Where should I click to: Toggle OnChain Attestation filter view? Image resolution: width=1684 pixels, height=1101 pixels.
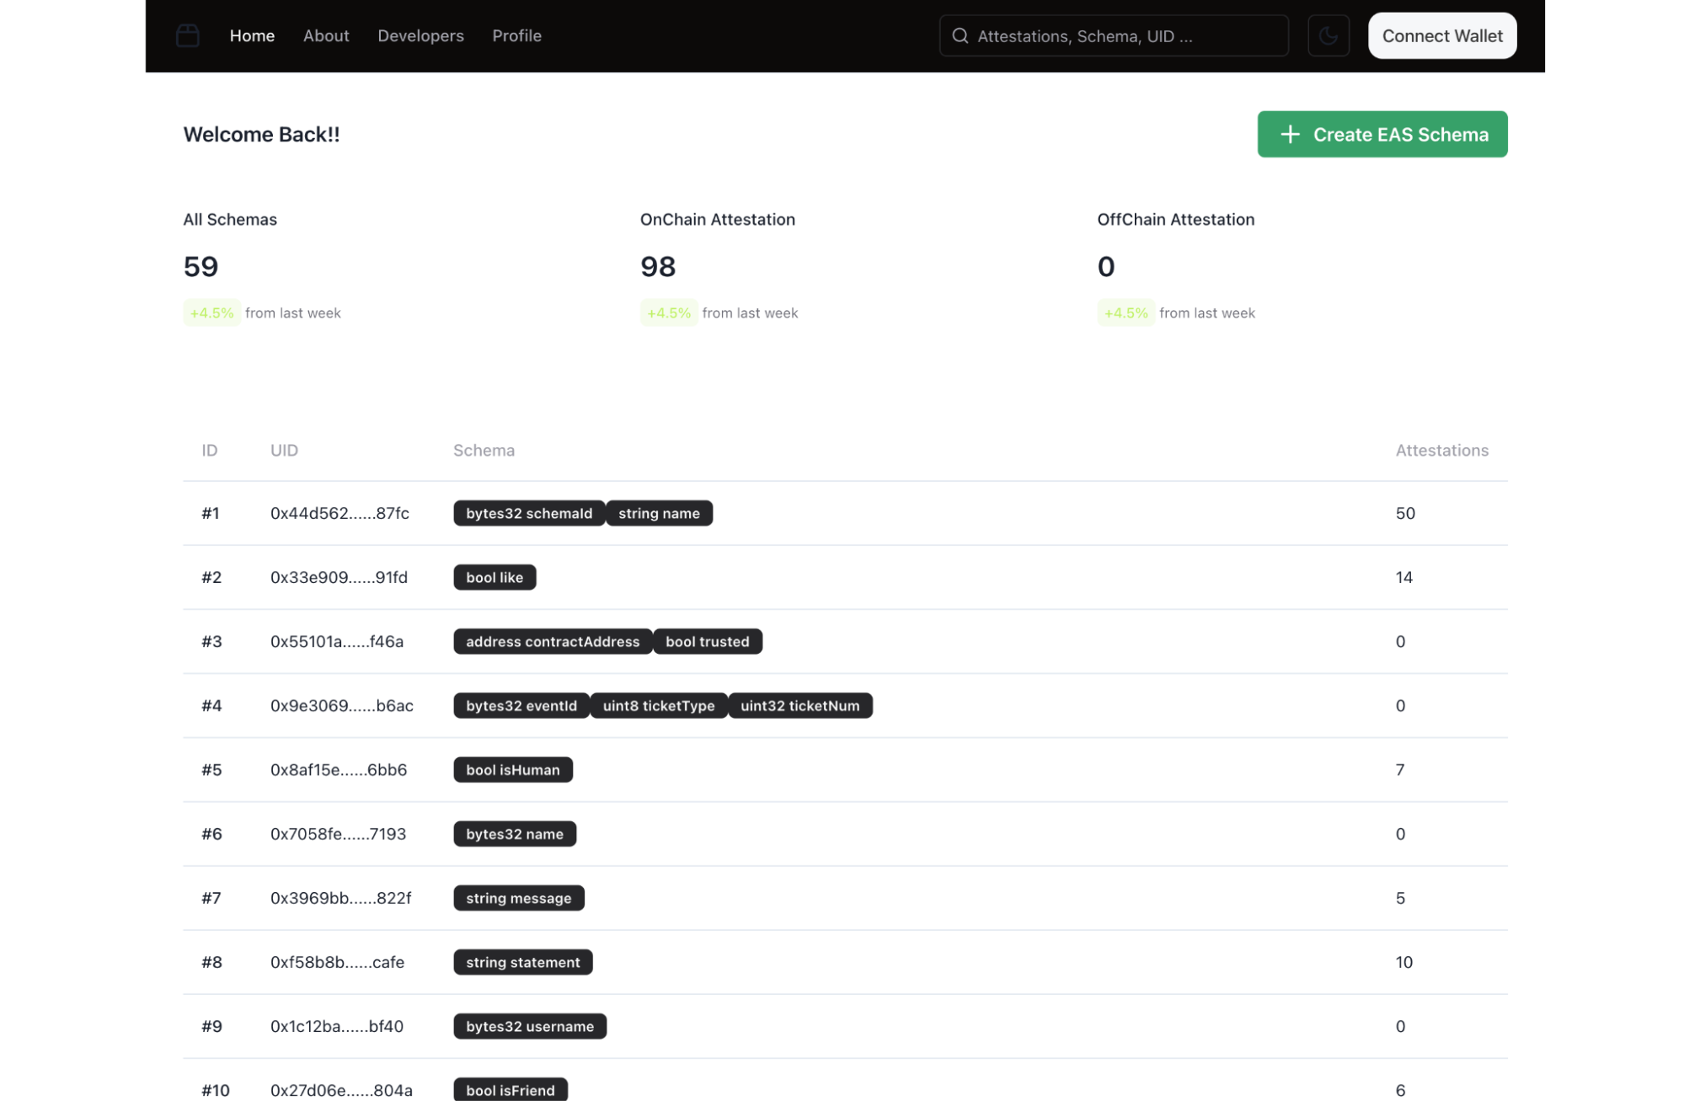coord(718,219)
